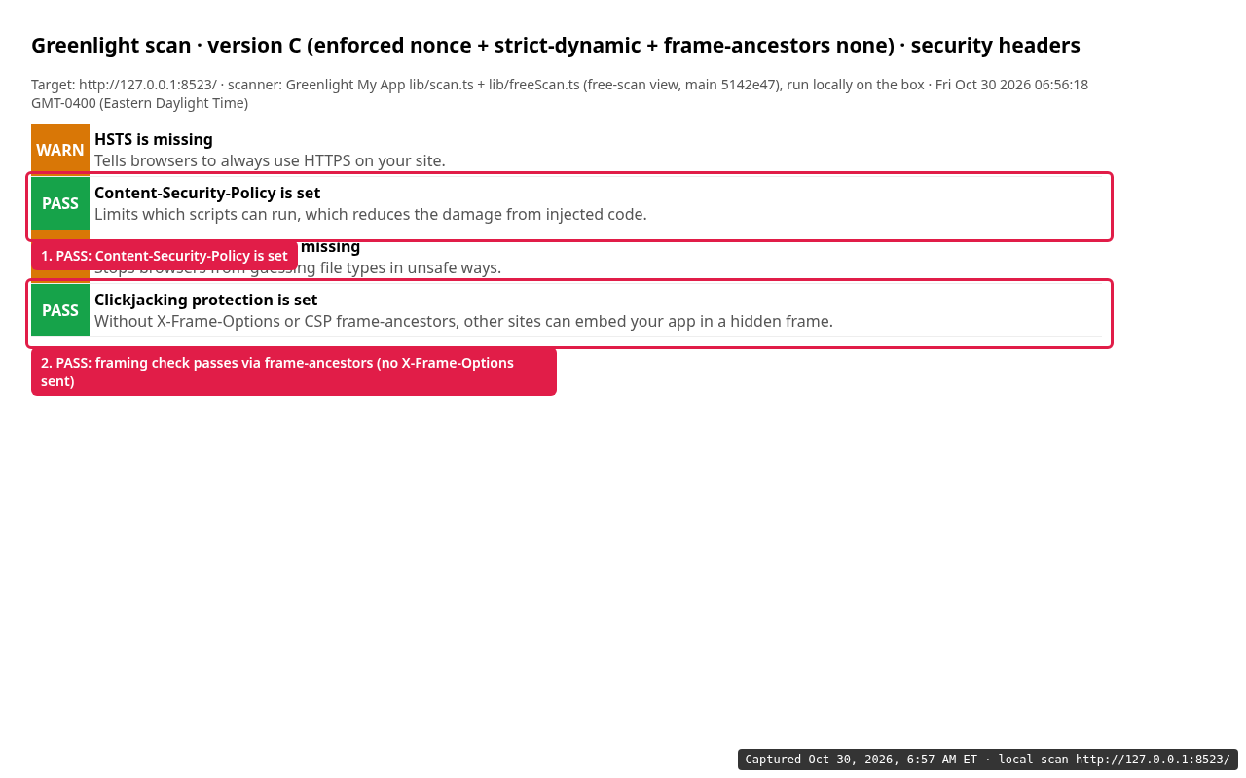This screenshot has height=778, width=1246.
Task: Click the target URL line with scanner details
Action: 560,85
